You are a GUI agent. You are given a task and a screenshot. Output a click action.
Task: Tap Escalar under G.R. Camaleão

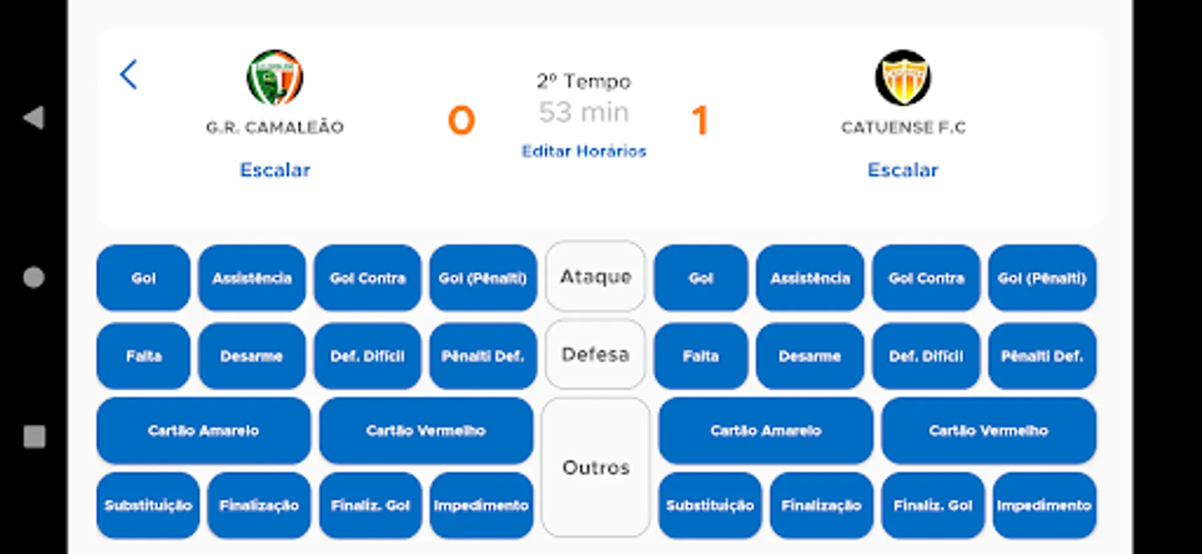274,170
